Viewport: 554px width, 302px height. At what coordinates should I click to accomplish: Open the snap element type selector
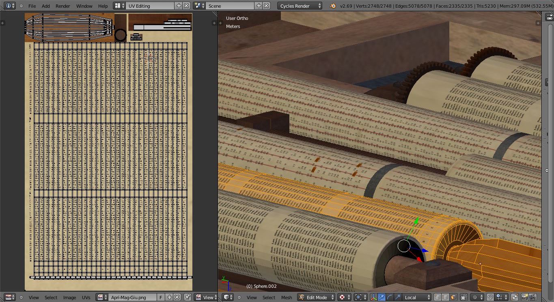pos(502,297)
